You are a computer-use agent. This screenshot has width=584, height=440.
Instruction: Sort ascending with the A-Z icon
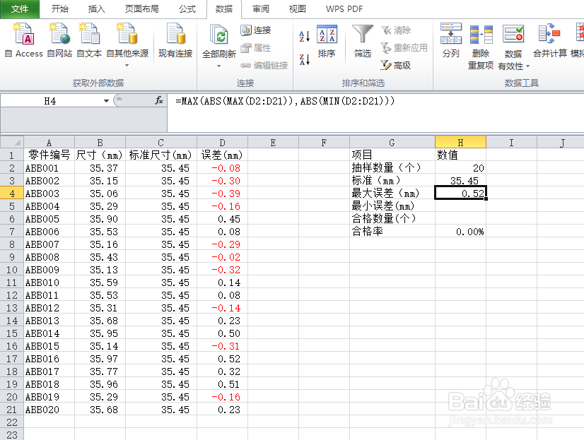coord(304,36)
